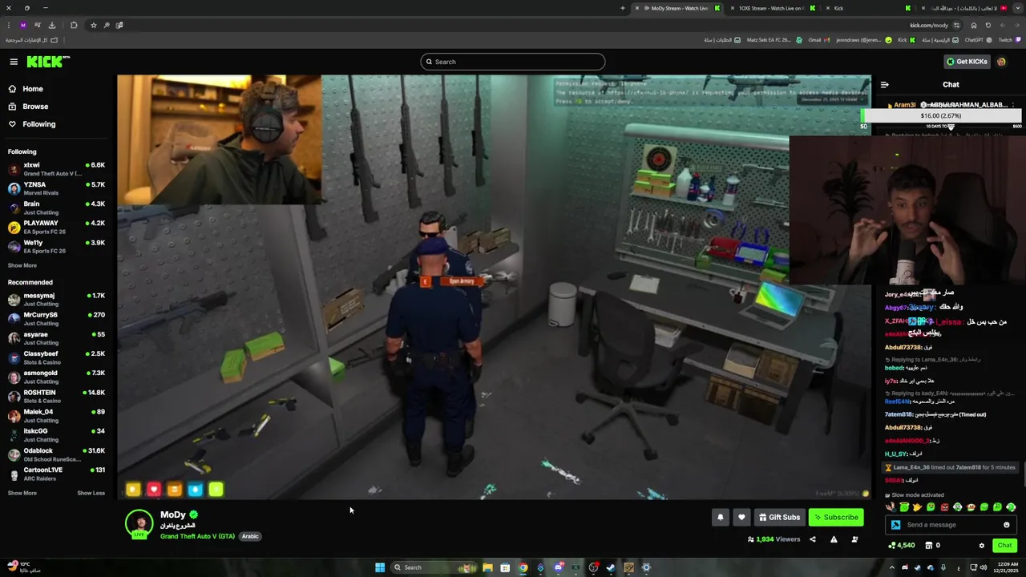Toggle the red overlay button on stream
The image size is (1026, 577).
click(x=153, y=489)
